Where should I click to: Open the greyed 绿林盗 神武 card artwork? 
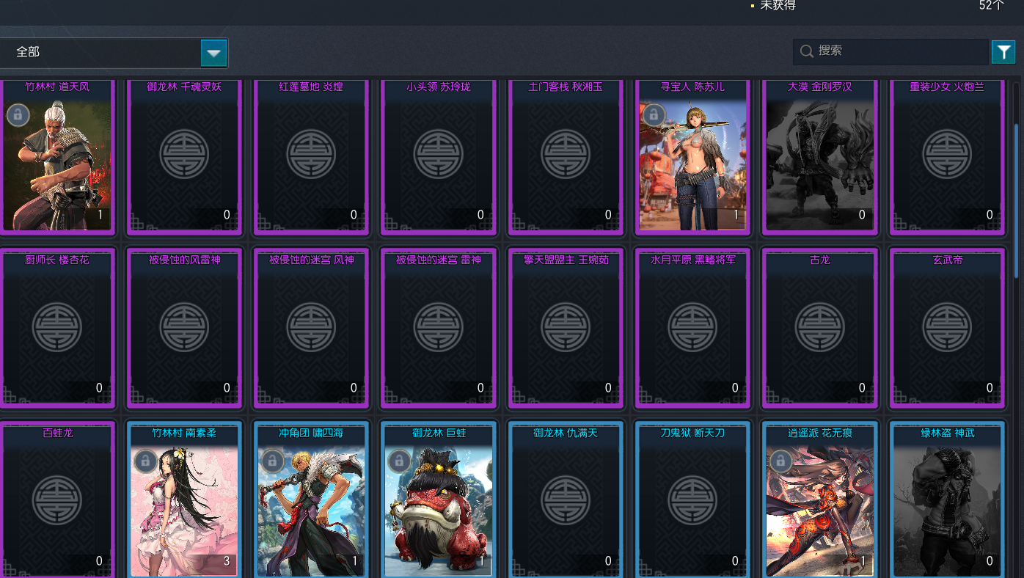(x=947, y=511)
